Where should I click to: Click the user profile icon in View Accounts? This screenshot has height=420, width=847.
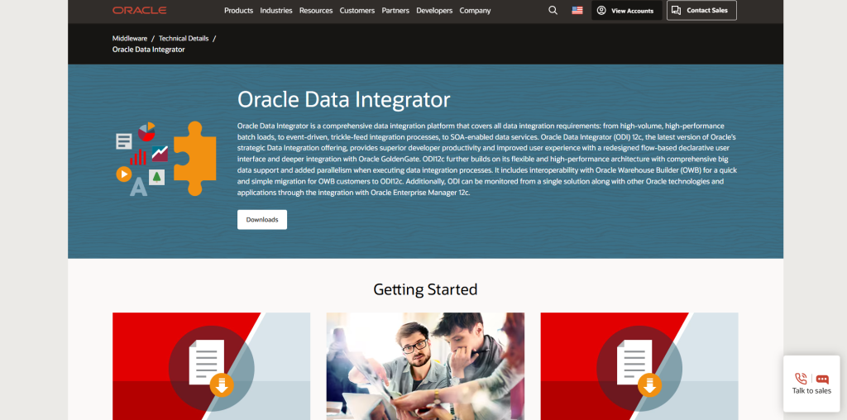[601, 10]
